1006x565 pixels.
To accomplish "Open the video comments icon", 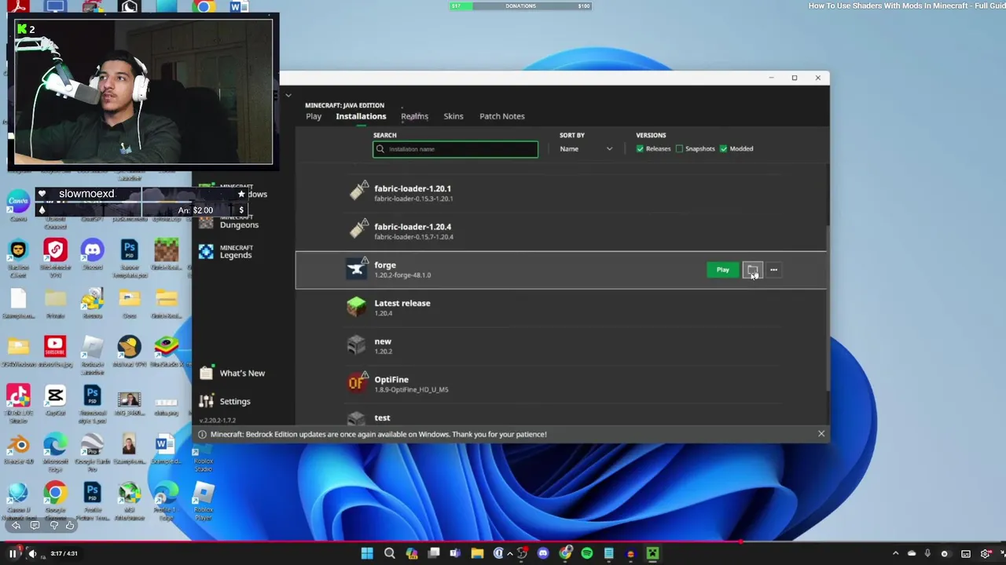I will (x=35, y=525).
